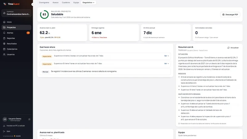Image resolution: width=247 pixels, height=139 pixels.
Task: Click the AIMAN brand icon
Action: pos(15,136)
